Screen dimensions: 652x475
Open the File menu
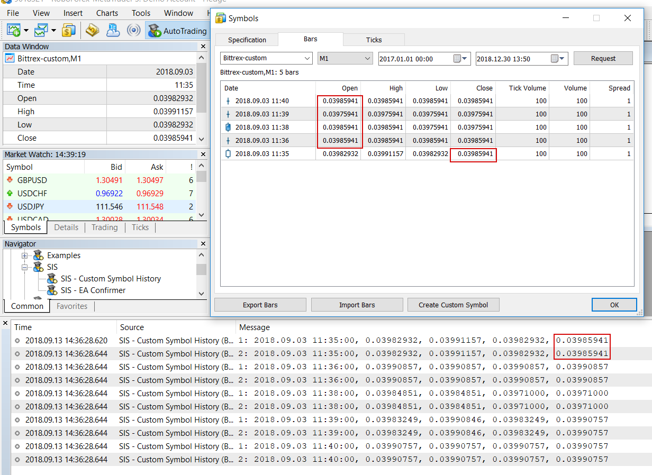coord(13,13)
